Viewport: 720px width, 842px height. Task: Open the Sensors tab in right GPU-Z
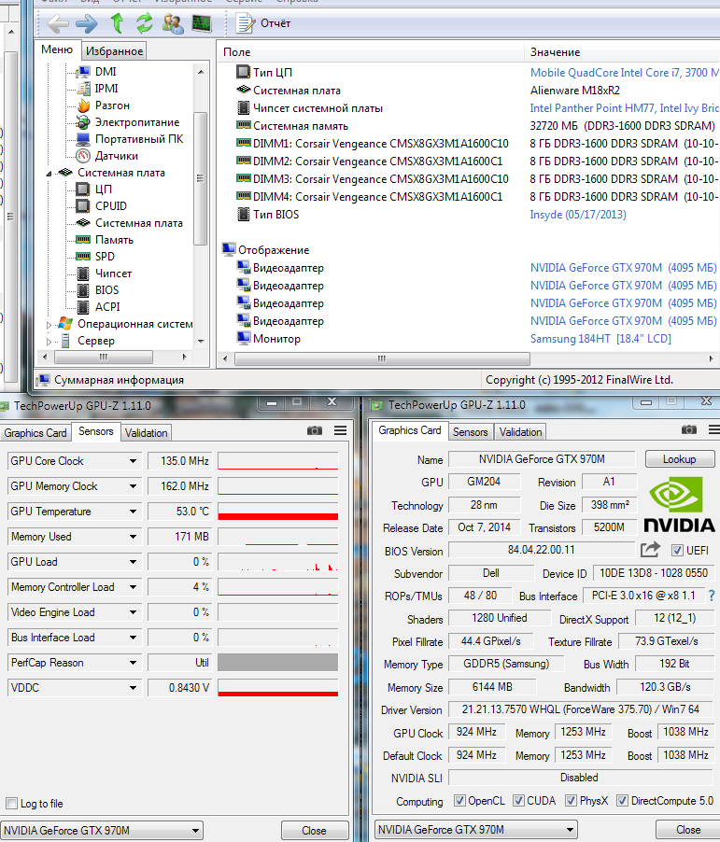(470, 432)
